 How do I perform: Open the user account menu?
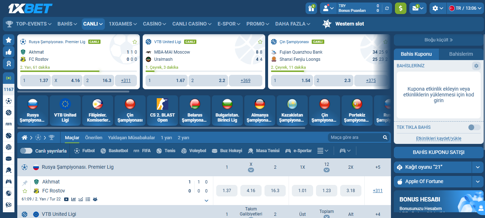(x=328, y=8)
